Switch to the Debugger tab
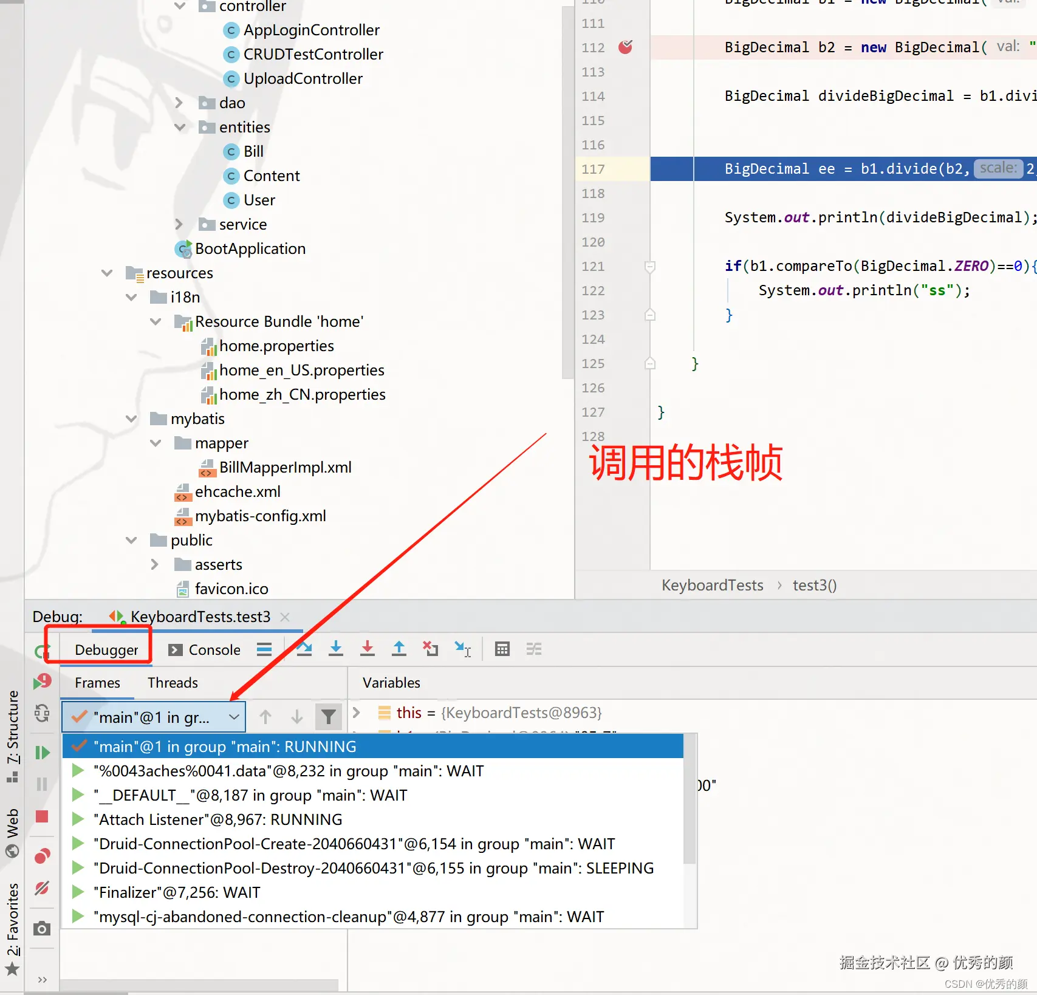This screenshot has height=995, width=1037. 106,649
